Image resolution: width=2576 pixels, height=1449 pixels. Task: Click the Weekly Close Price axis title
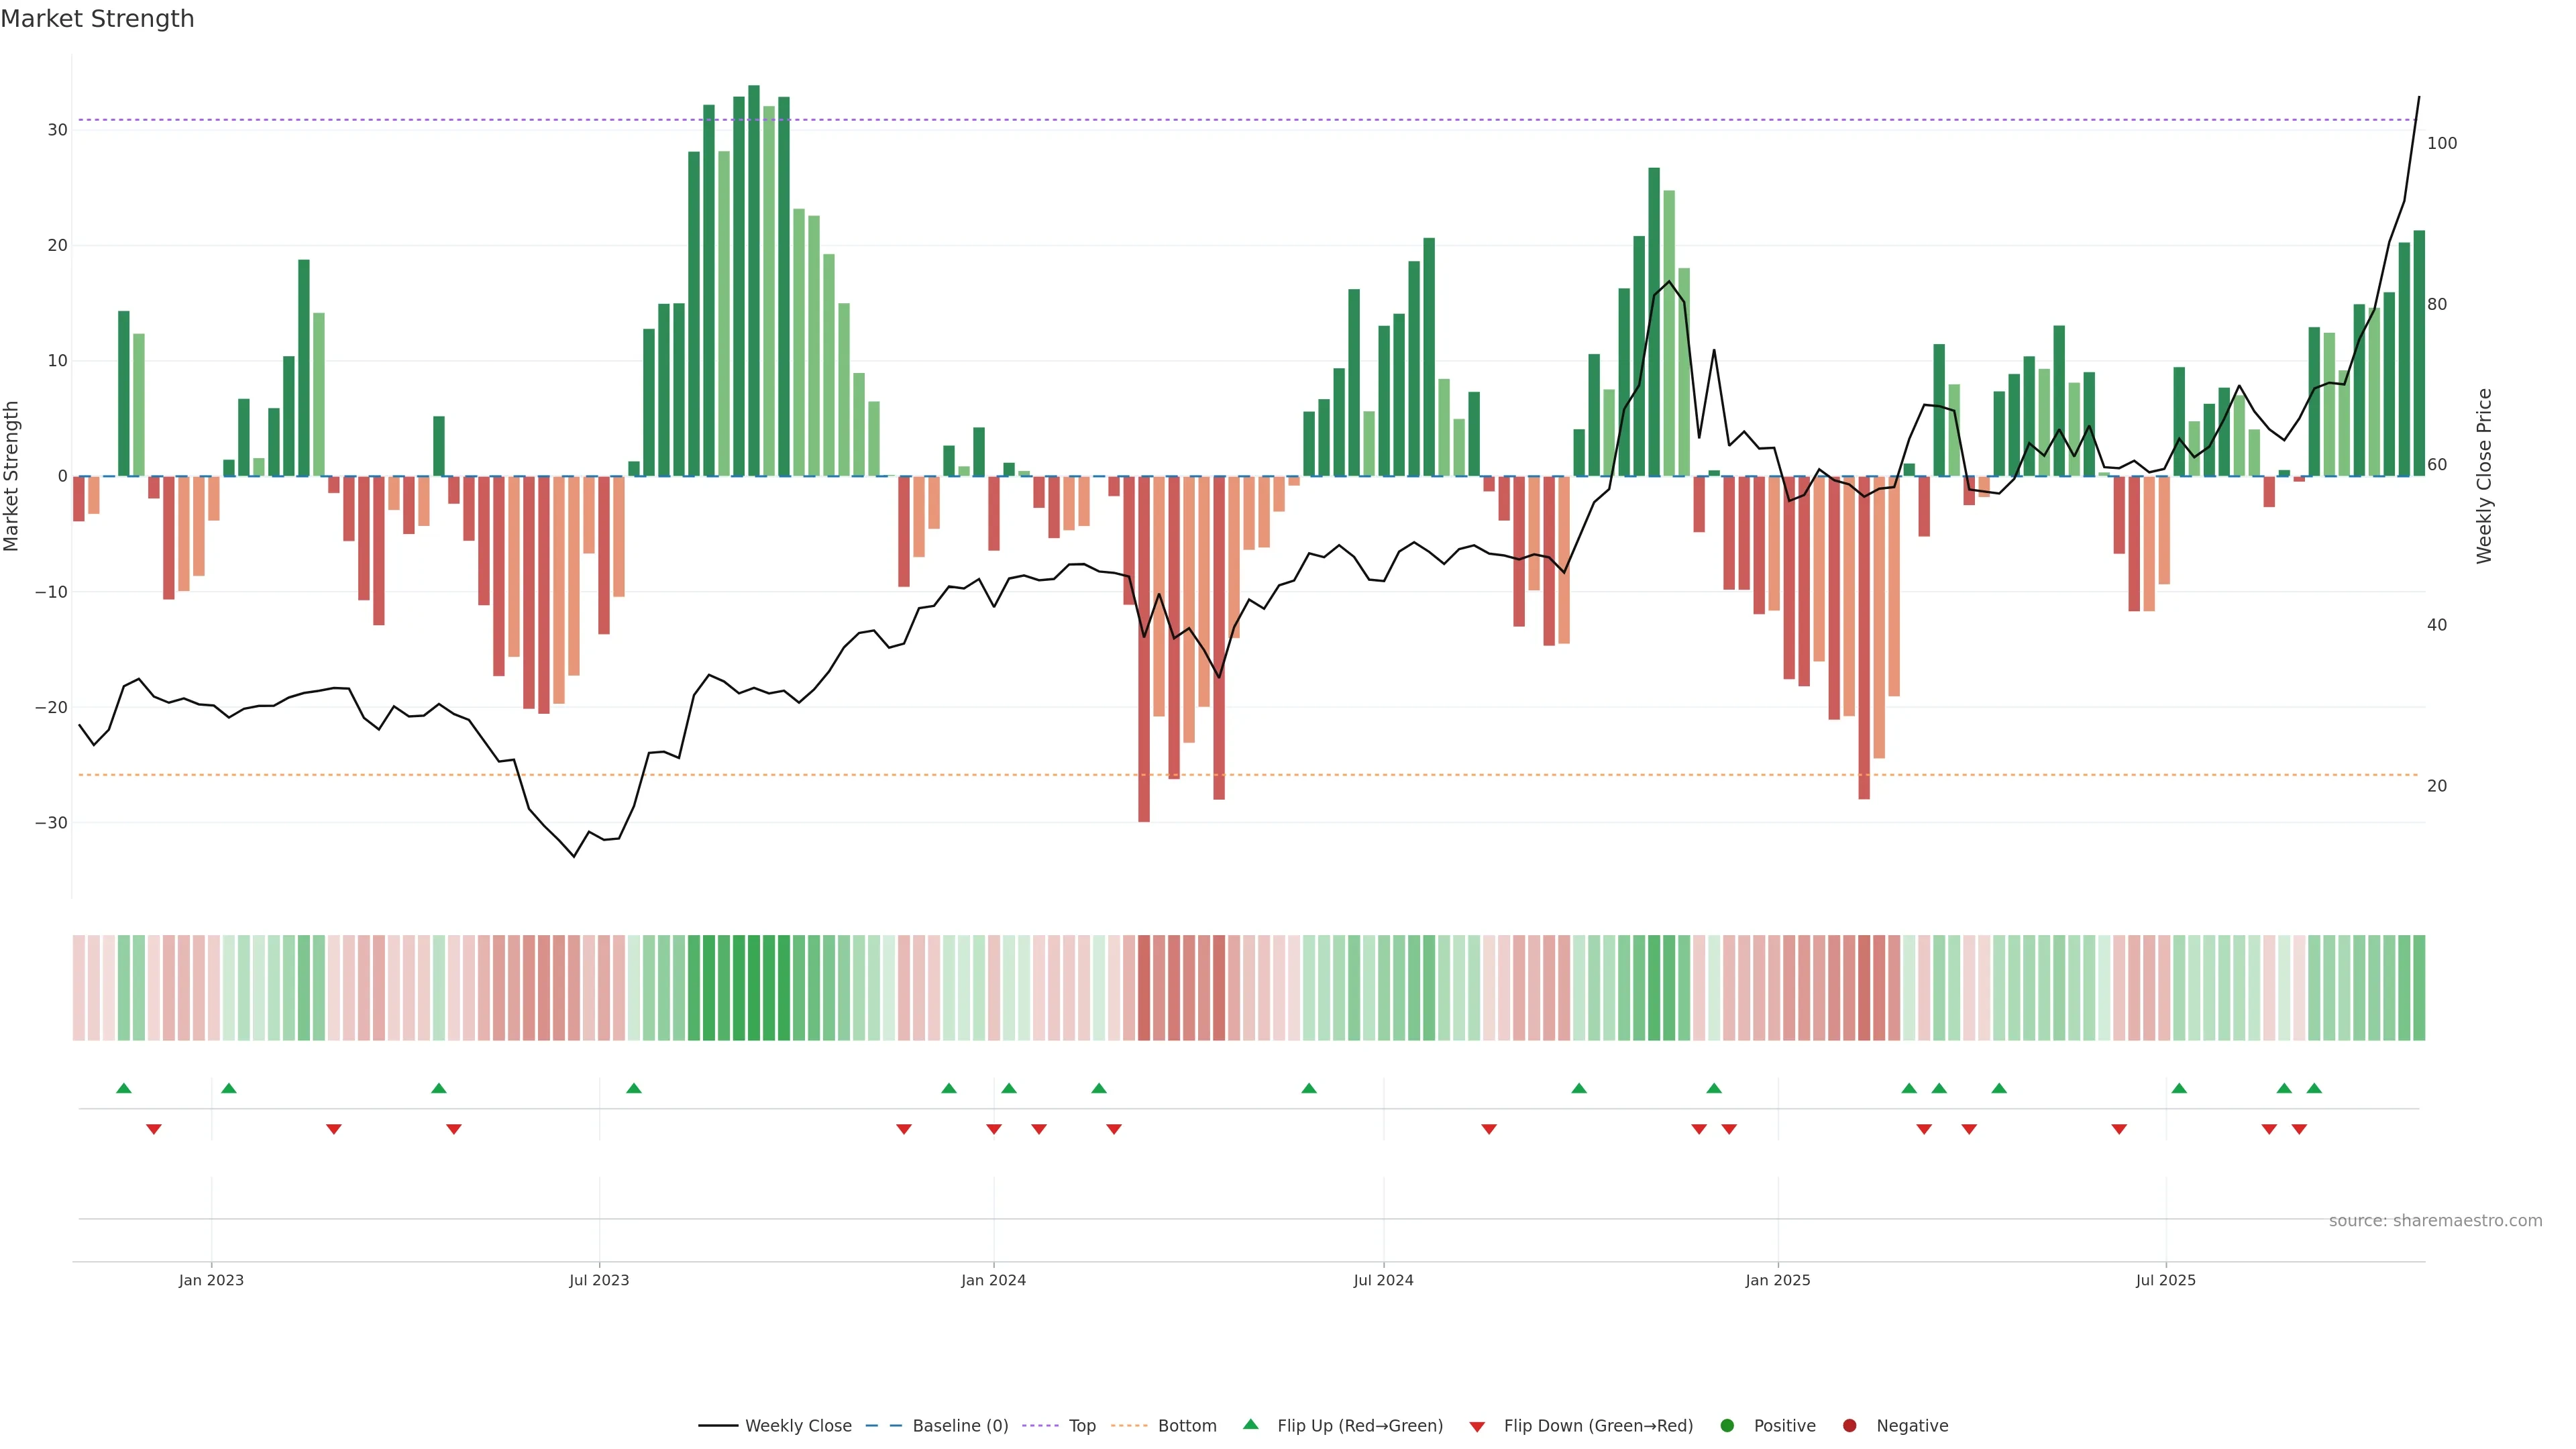[2484, 476]
